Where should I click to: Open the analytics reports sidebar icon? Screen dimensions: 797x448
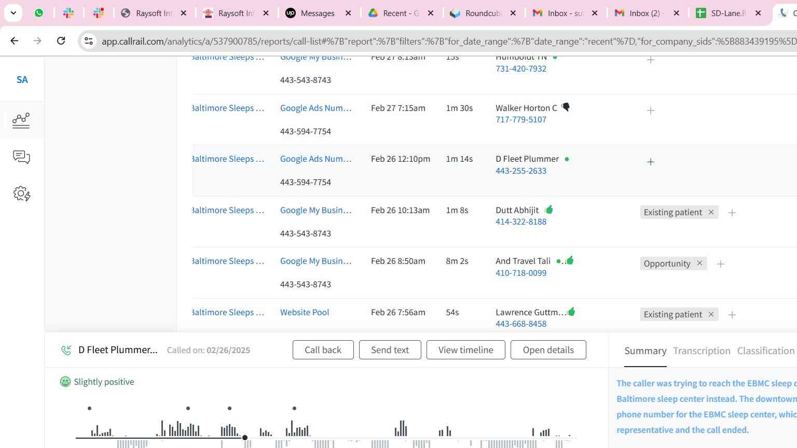(21, 120)
